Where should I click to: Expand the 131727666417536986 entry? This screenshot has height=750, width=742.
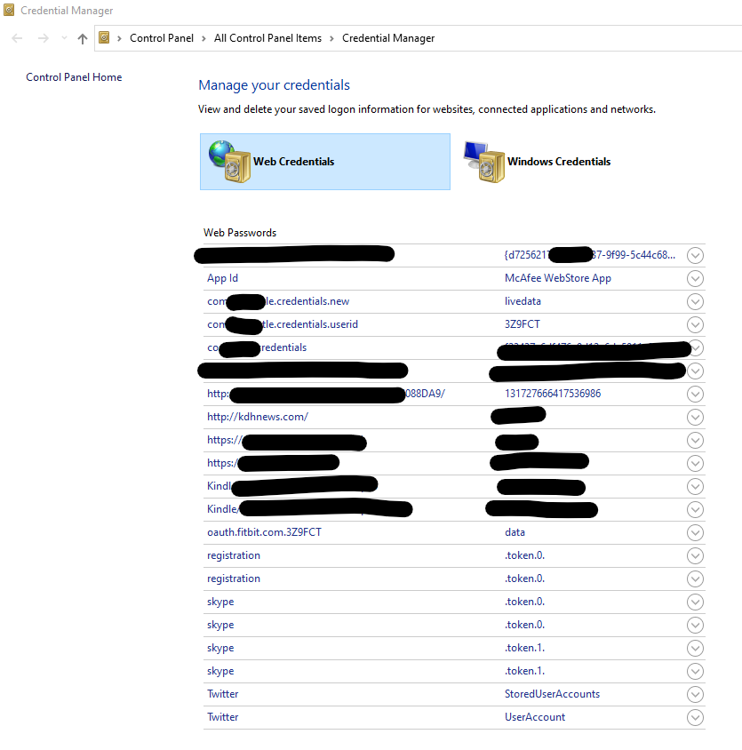click(x=695, y=394)
